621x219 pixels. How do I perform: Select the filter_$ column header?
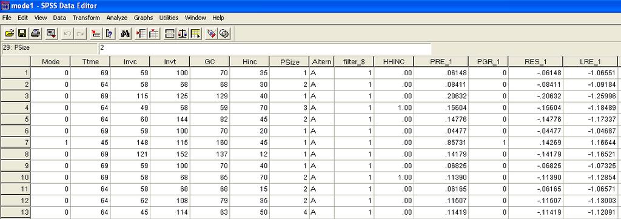(x=354, y=61)
